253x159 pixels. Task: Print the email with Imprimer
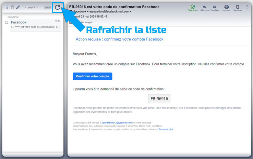[x=226, y=8]
